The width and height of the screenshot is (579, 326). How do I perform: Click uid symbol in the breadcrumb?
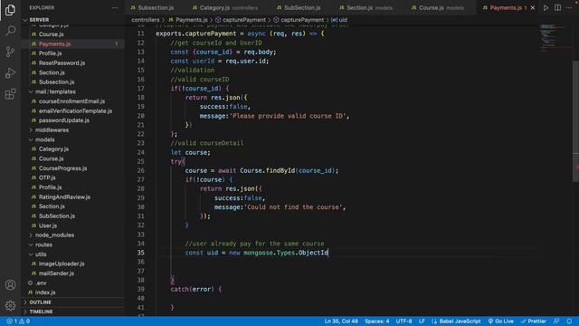(x=339, y=20)
